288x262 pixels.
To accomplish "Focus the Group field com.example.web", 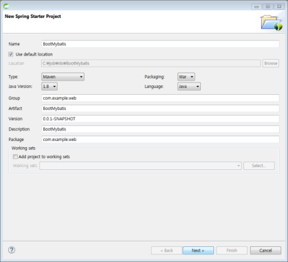I will [160, 98].
